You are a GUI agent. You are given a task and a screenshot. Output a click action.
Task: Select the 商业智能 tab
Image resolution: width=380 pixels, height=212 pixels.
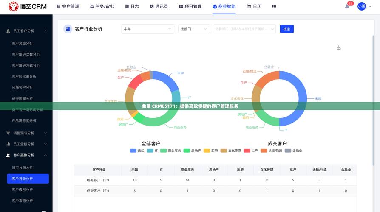[x=224, y=6]
